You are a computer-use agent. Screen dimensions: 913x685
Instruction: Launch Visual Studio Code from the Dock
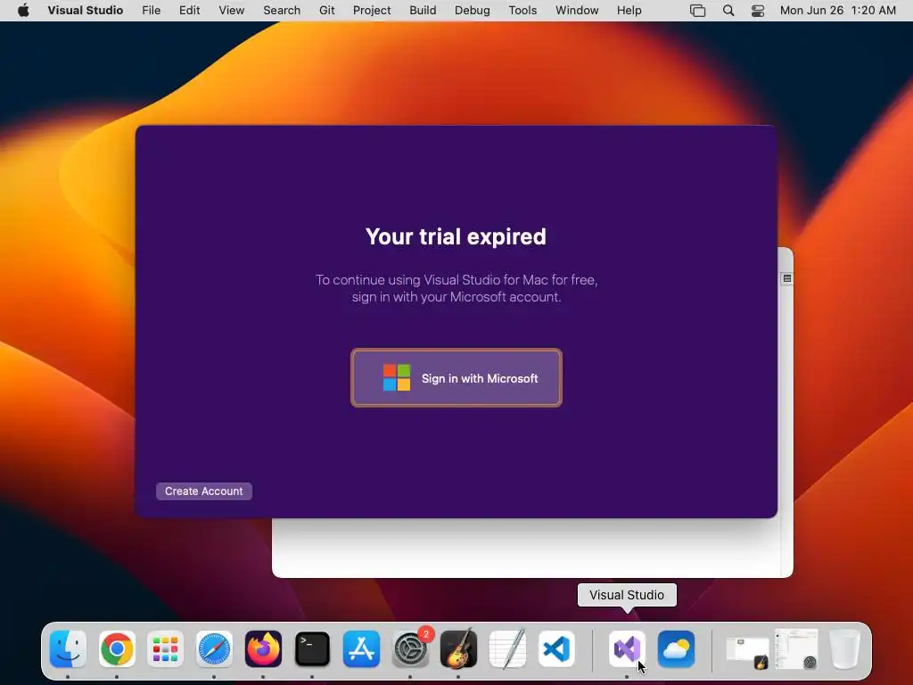[556, 649]
